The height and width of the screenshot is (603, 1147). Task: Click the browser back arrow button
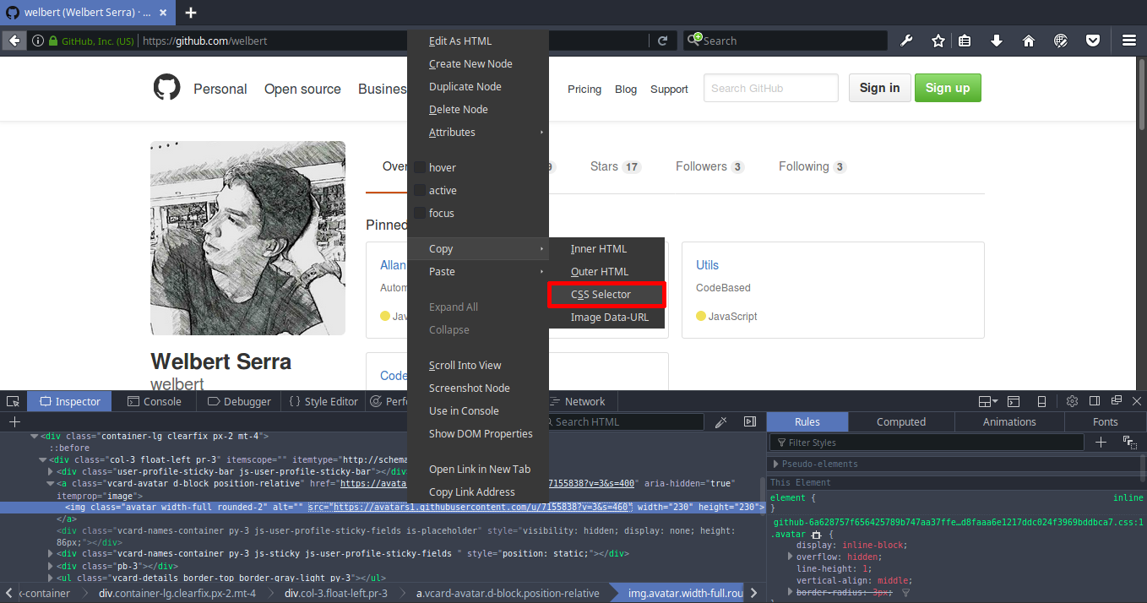tap(14, 41)
